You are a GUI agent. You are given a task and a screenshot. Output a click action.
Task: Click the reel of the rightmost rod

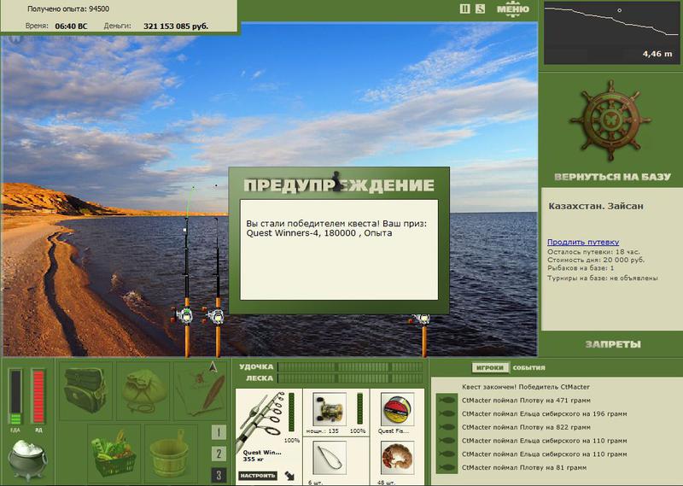(422, 320)
